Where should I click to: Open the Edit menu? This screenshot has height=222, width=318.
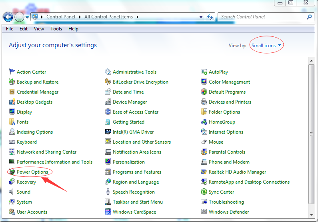[x=24, y=29]
